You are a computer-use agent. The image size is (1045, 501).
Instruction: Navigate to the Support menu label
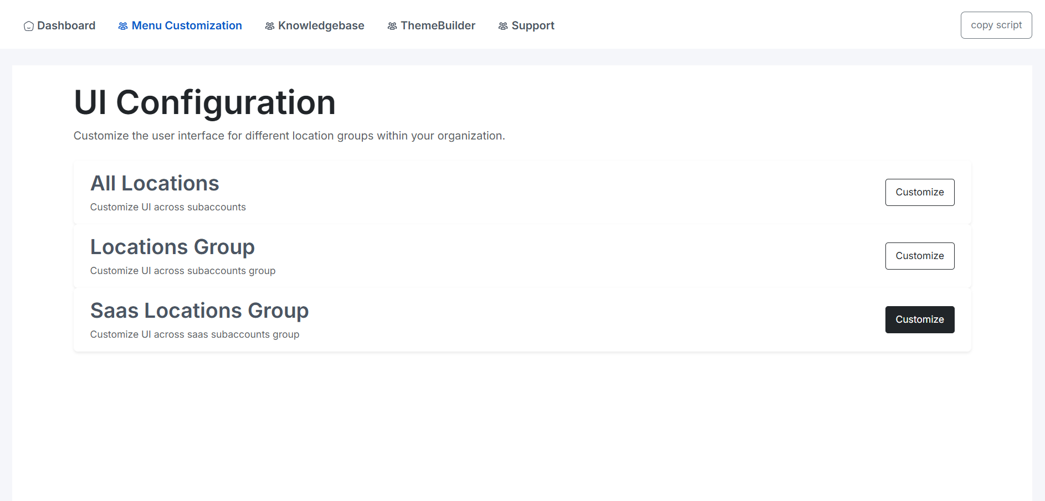pyautogui.click(x=532, y=25)
